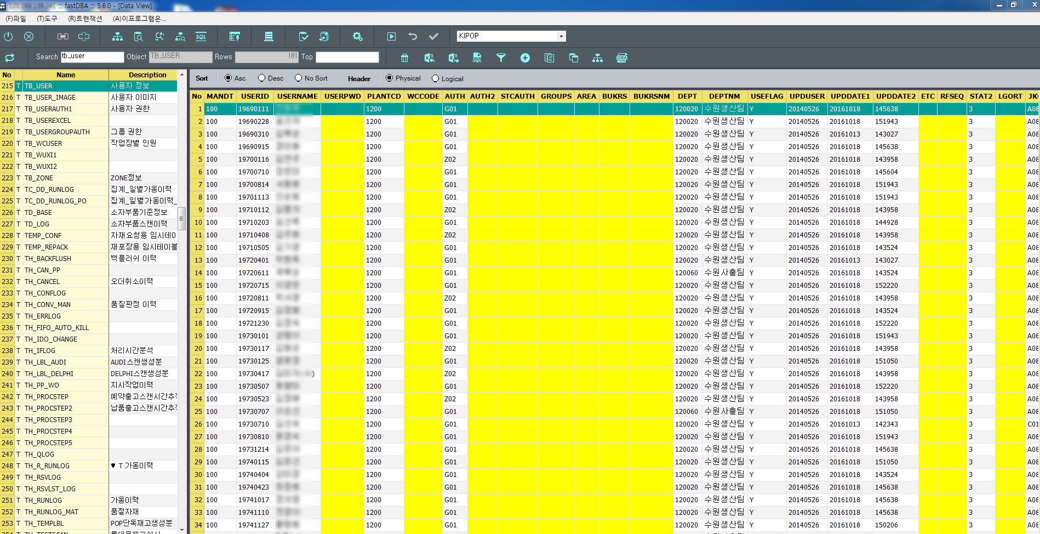Open the object hierarchy tree icon
The width and height of the screenshot is (1040, 534).
[x=117, y=36]
